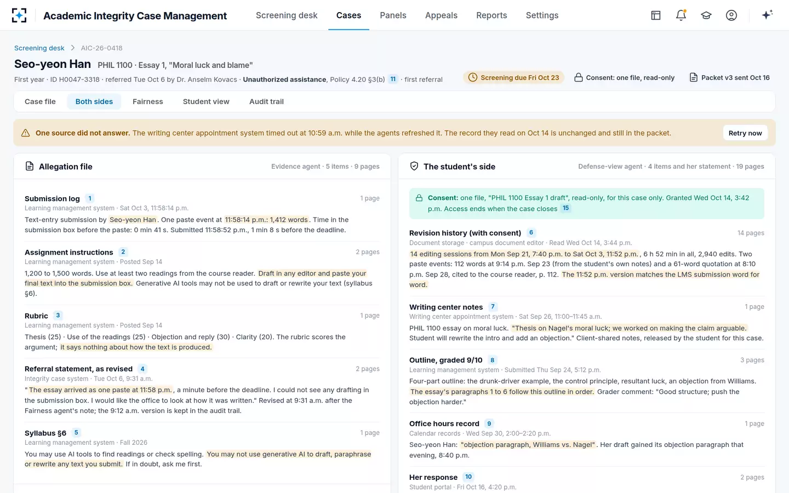Image resolution: width=789 pixels, height=493 pixels.
Task: Open the Syllabus §6 evidence title
Action: pos(45,433)
